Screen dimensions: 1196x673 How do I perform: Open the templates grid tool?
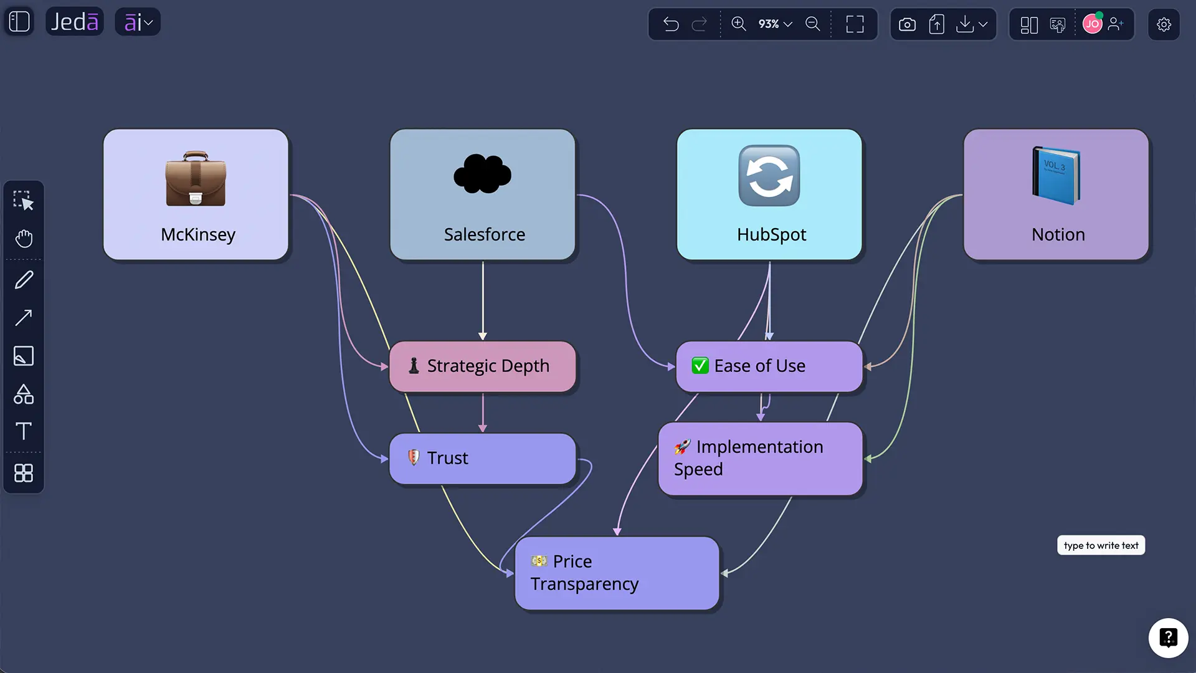point(24,473)
